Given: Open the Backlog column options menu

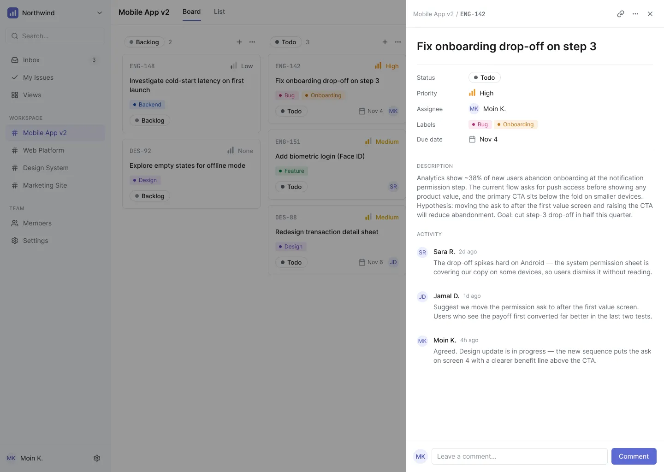Looking at the screenshot, I should point(252,42).
